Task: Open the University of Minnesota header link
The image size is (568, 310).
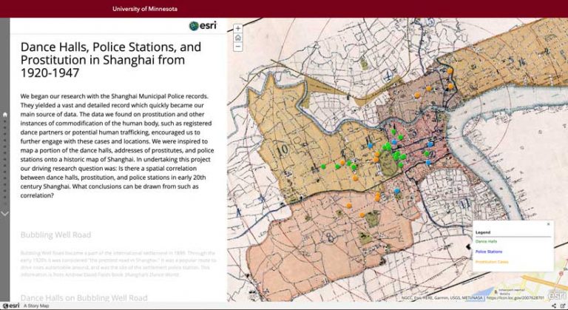Action: pos(145,9)
